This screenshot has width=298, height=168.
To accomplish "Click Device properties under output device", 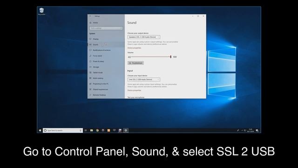I will click(x=134, y=48).
